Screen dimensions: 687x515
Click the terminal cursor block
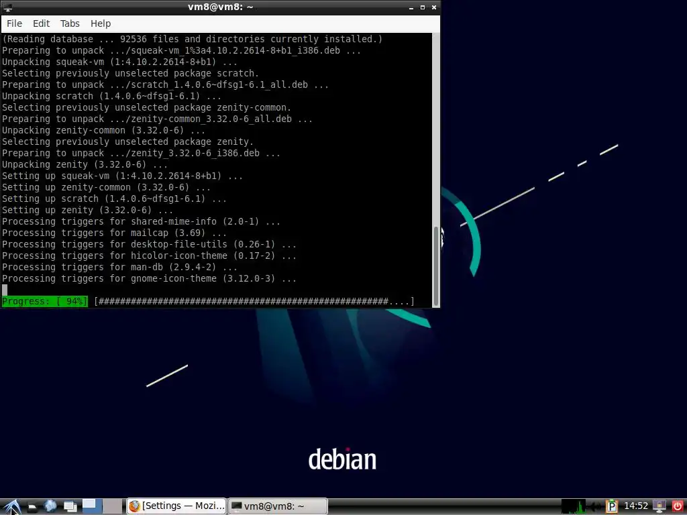5,290
